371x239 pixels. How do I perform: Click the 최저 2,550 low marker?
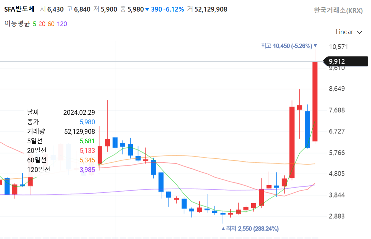(x=250, y=228)
